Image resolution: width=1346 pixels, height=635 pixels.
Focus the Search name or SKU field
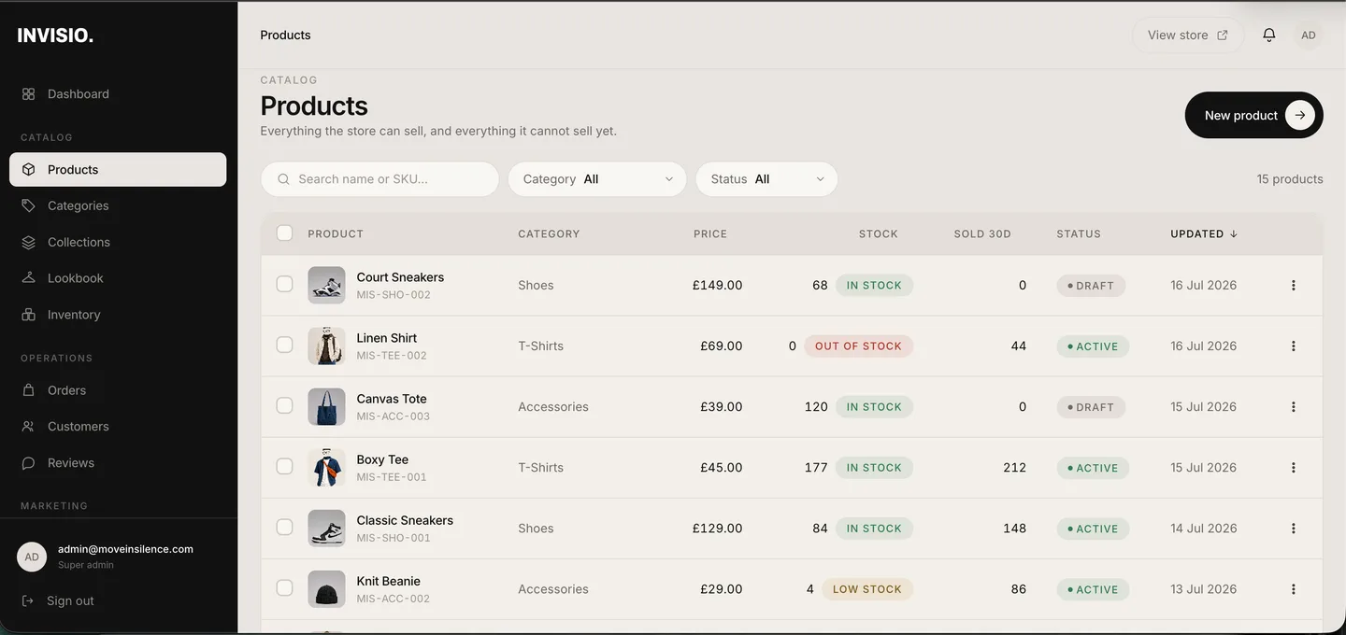click(379, 179)
